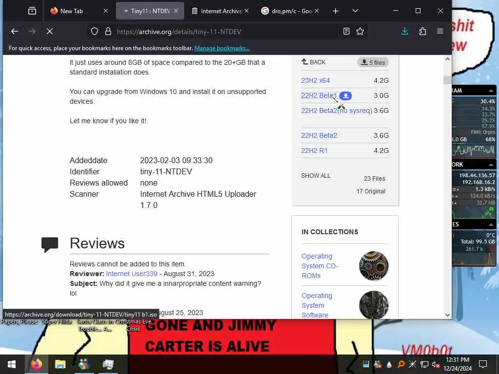Download 22H2 Beta1 ISO link

point(319,95)
